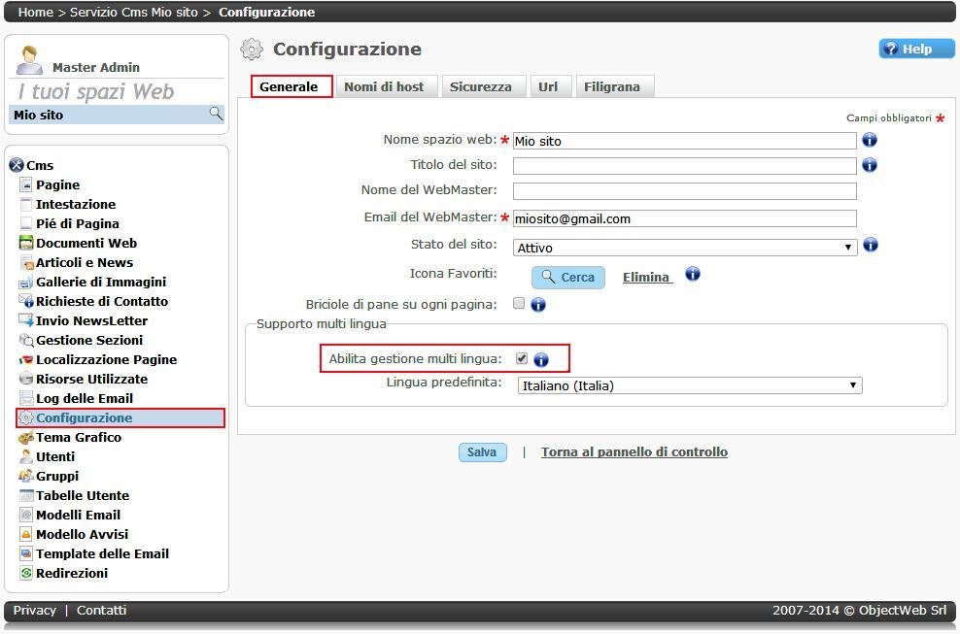
Task: Open Invio NewsLetter in the Cms menu
Action: [x=91, y=320]
